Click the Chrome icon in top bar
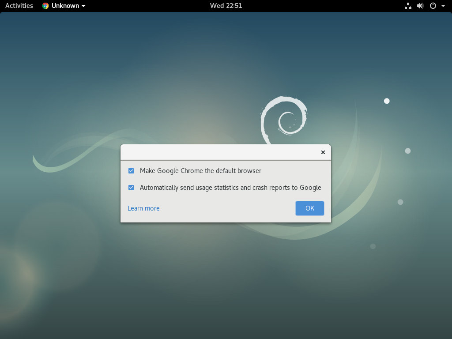The height and width of the screenshot is (339, 452). coord(45,6)
